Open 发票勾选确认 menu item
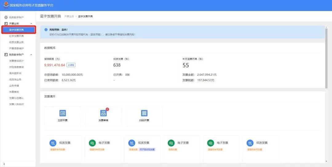This screenshot has width=332, height=167. click(x=17, y=98)
